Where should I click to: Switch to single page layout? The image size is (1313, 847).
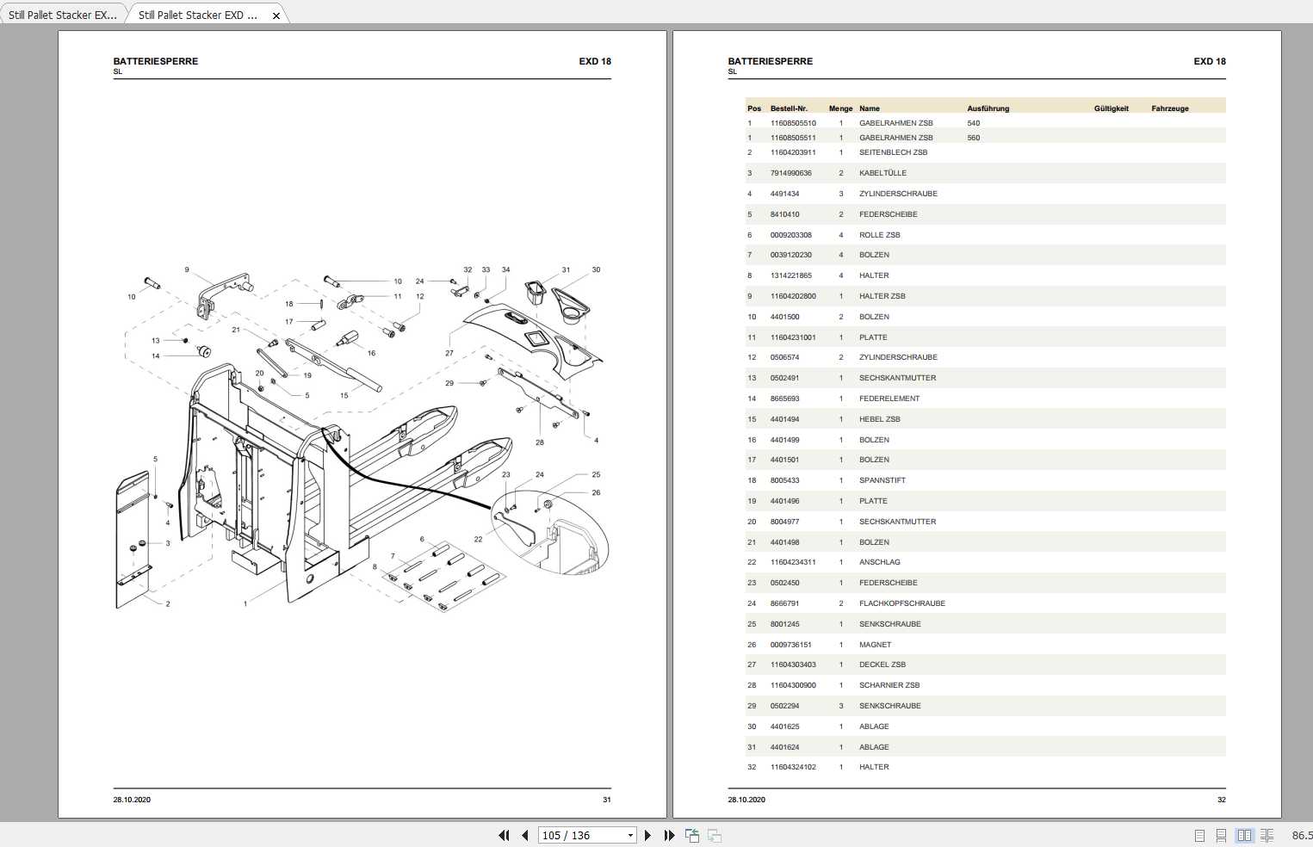(x=1199, y=835)
